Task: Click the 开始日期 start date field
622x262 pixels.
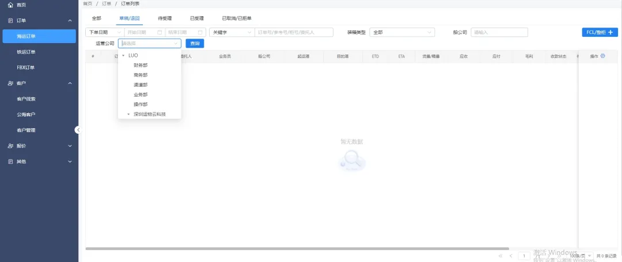Action: [141, 32]
